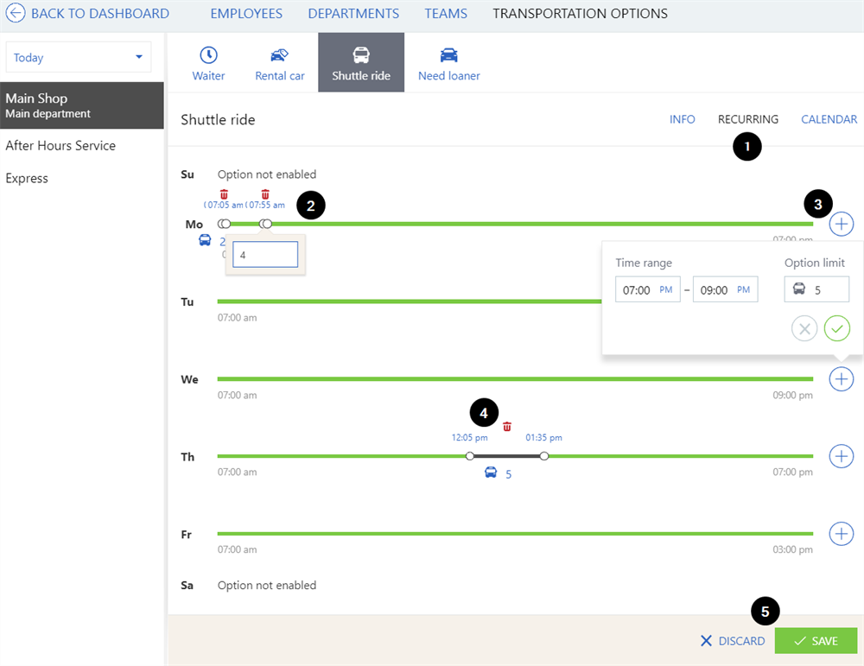Add a time range to Friday using plus icon

click(841, 533)
